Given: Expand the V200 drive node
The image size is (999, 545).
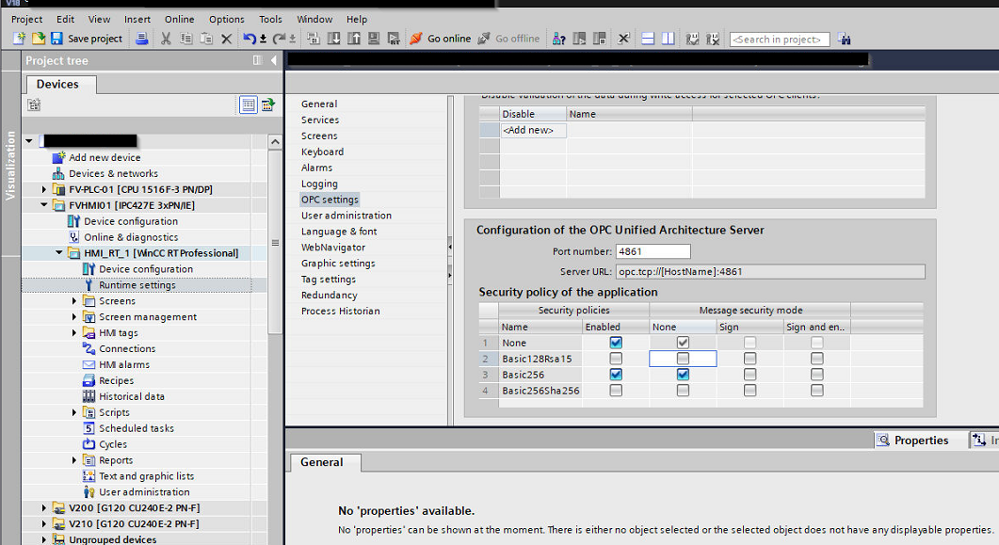Looking at the screenshot, I should tap(44, 508).
